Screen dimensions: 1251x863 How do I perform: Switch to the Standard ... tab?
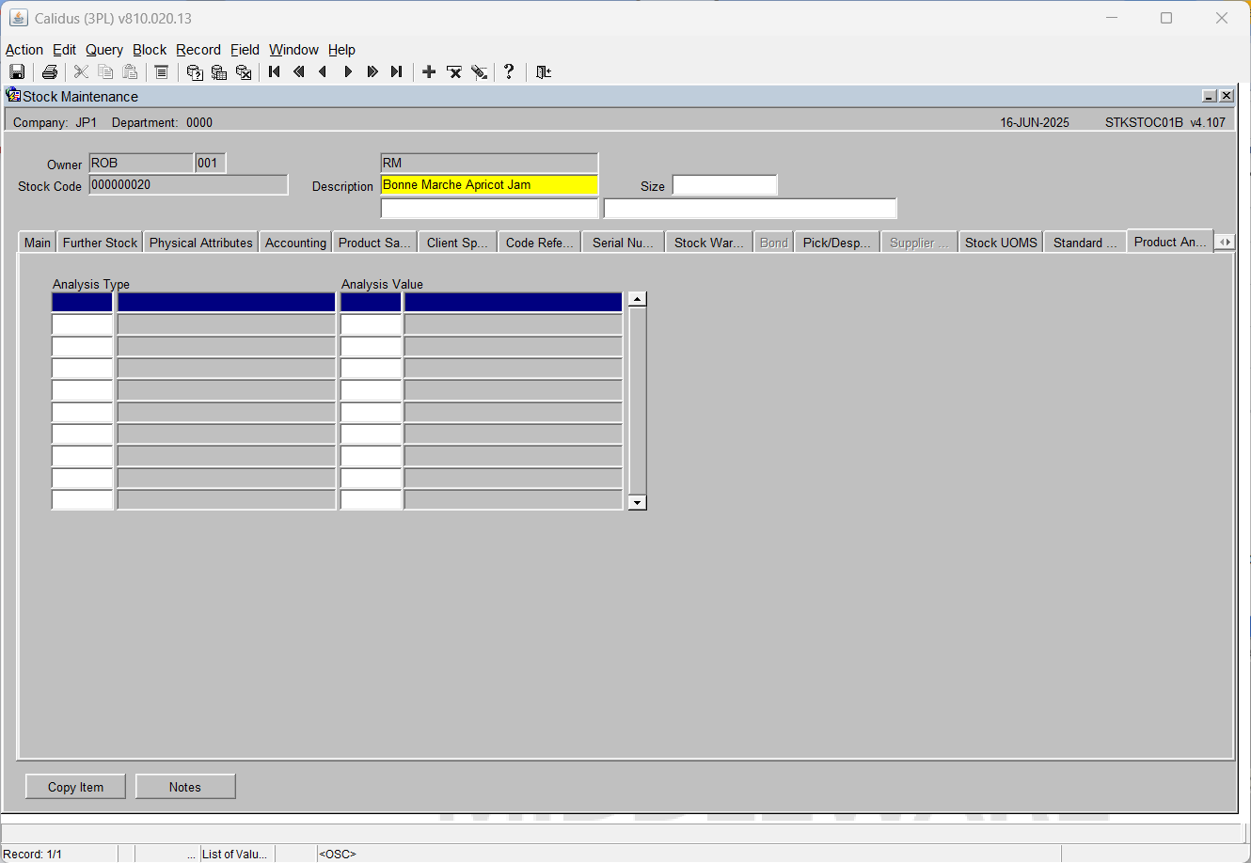point(1085,243)
